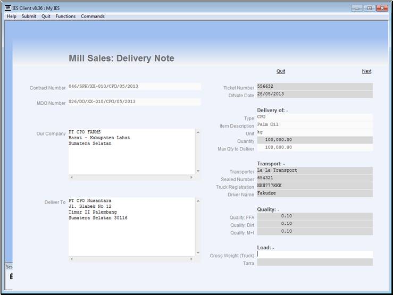Open the Quit menu in menu bar
Image resolution: width=393 pixels, height=295 pixels.
point(46,16)
